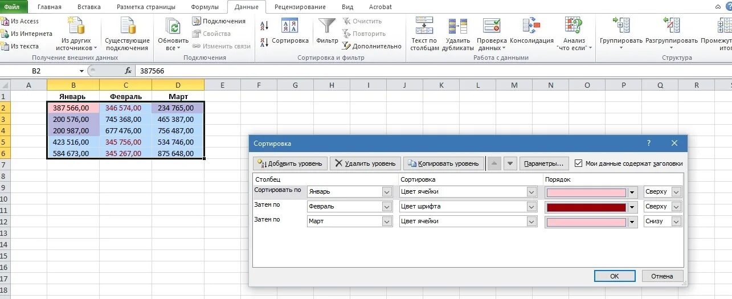
Task: Click Отмена in Сортировка dialog
Action: (663, 276)
